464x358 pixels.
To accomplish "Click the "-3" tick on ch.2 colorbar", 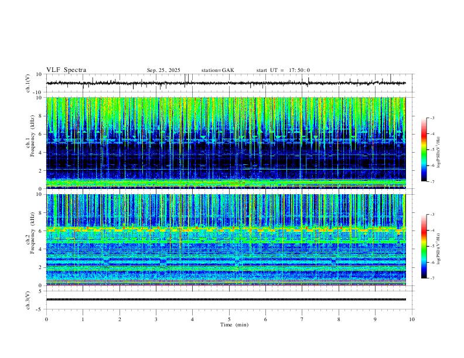I will [x=432, y=215].
